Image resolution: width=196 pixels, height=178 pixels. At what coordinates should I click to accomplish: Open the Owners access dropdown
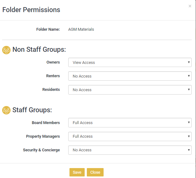130,62
